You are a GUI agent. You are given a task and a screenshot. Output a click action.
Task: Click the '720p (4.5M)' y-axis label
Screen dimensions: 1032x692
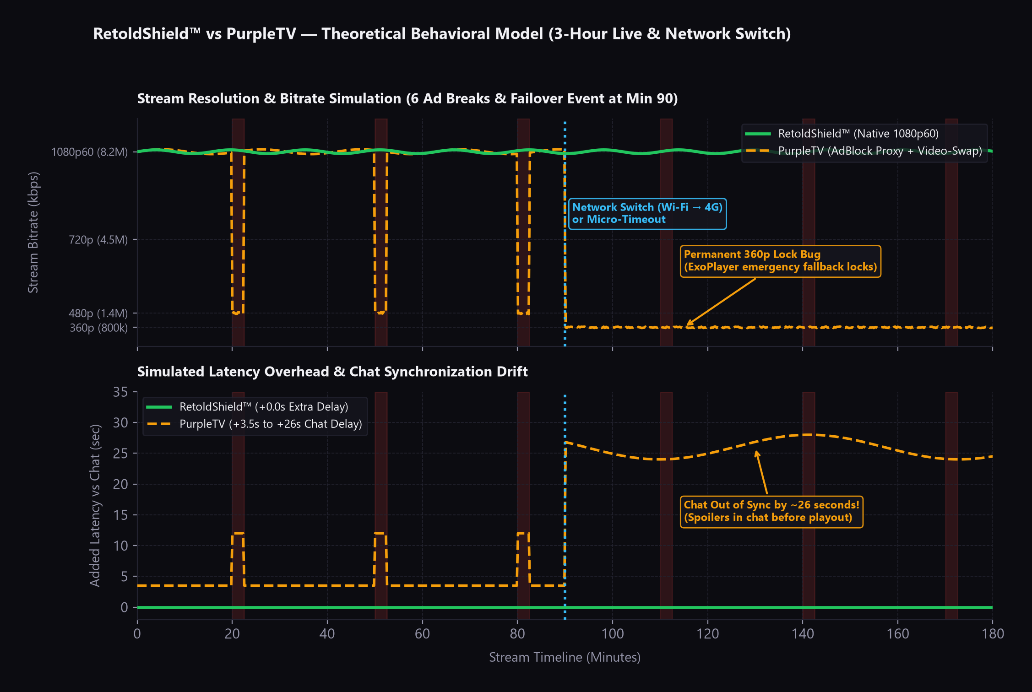[98, 240]
